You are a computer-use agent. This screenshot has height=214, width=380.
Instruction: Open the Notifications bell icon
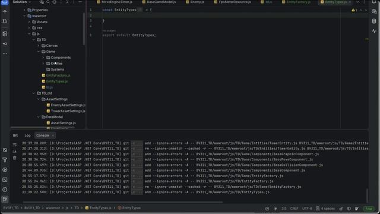pos(374,2)
